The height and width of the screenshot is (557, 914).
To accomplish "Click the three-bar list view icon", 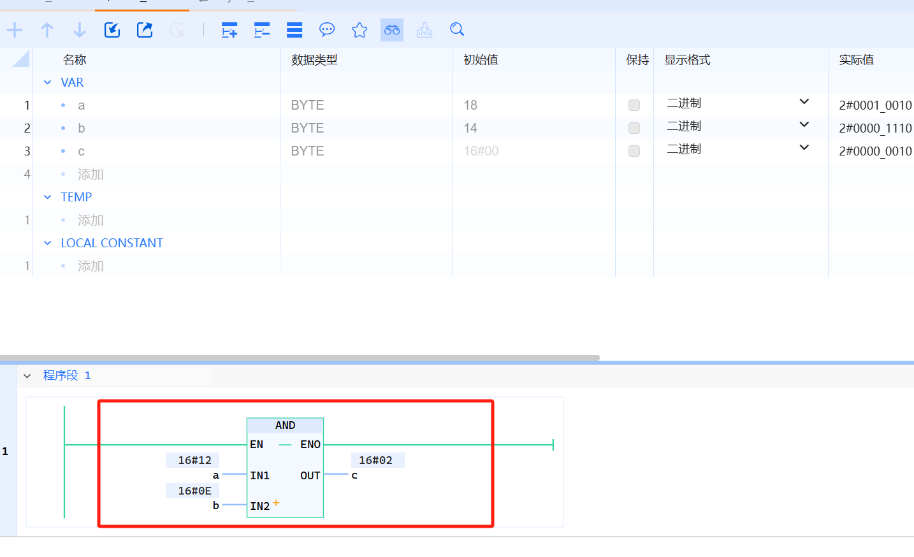I will tap(294, 30).
